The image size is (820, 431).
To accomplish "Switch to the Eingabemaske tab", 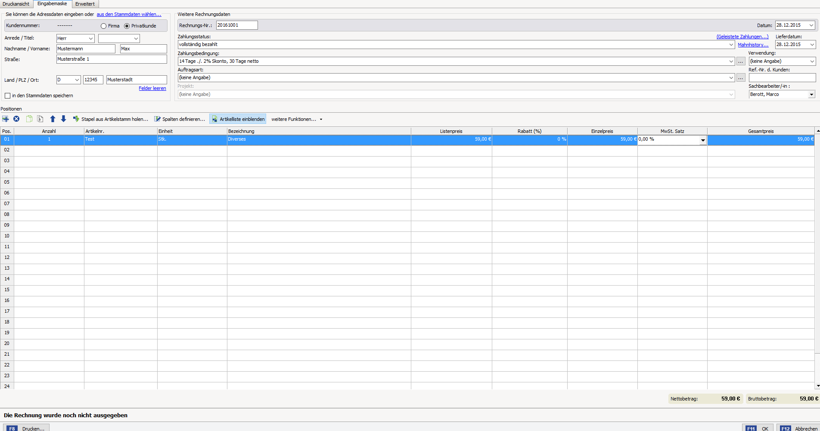I will pos(52,4).
